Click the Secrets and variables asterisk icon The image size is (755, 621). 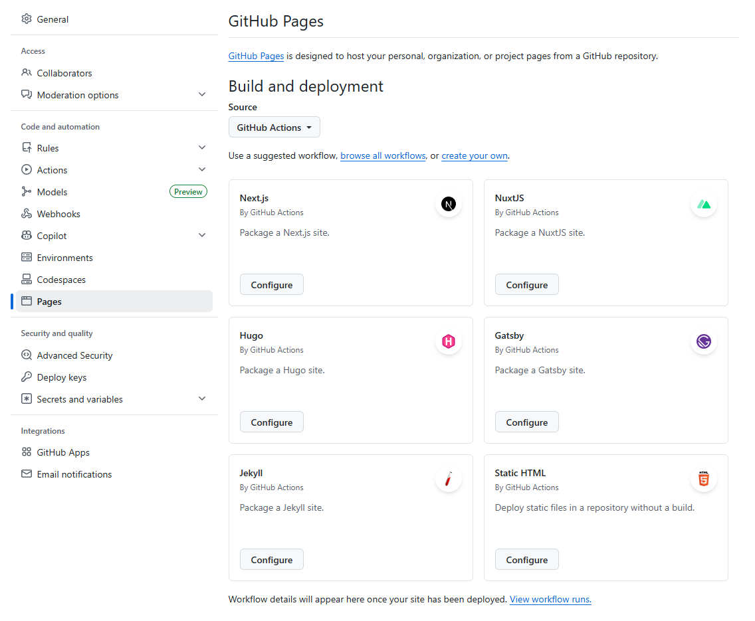[x=27, y=399]
